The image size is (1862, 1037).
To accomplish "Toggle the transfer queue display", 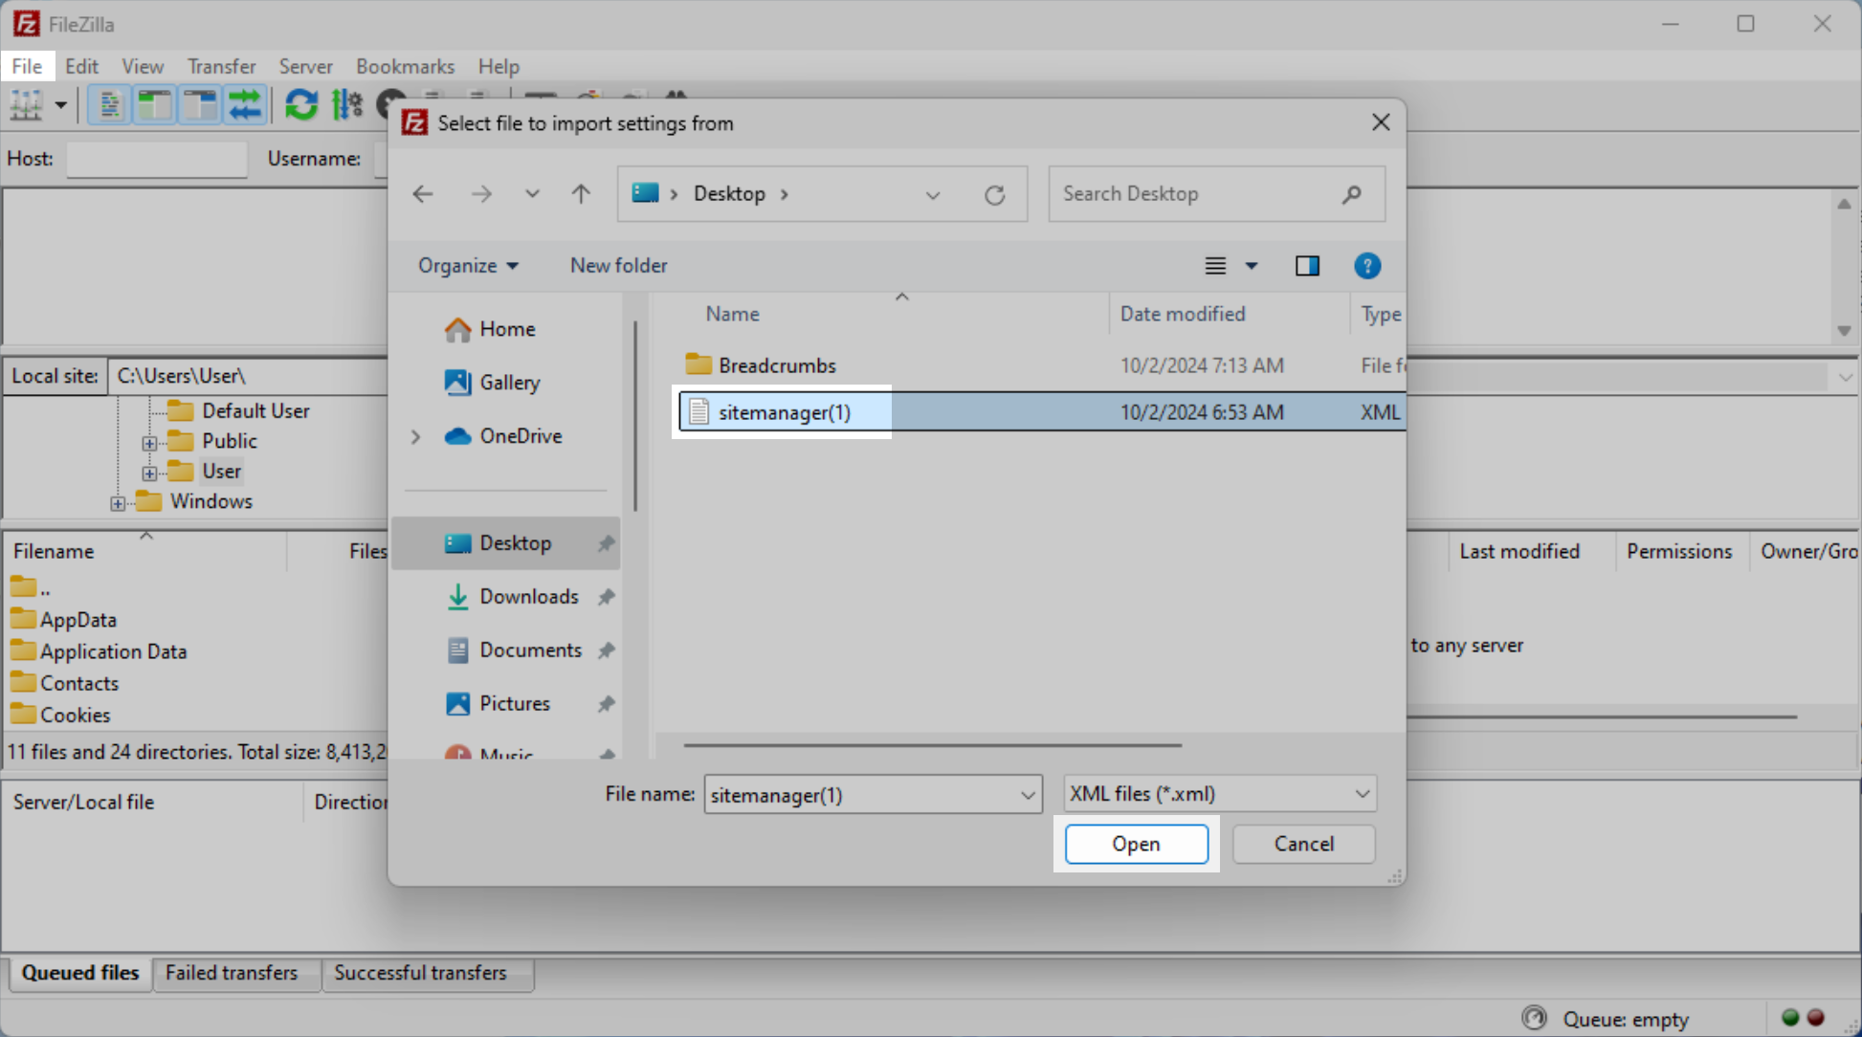I will [x=246, y=105].
